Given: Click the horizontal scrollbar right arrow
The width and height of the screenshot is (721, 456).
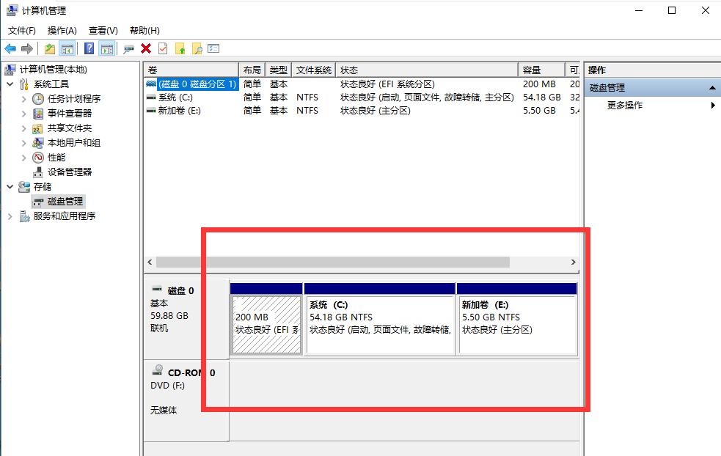Looking at the screenshot, I should [574, 262].
